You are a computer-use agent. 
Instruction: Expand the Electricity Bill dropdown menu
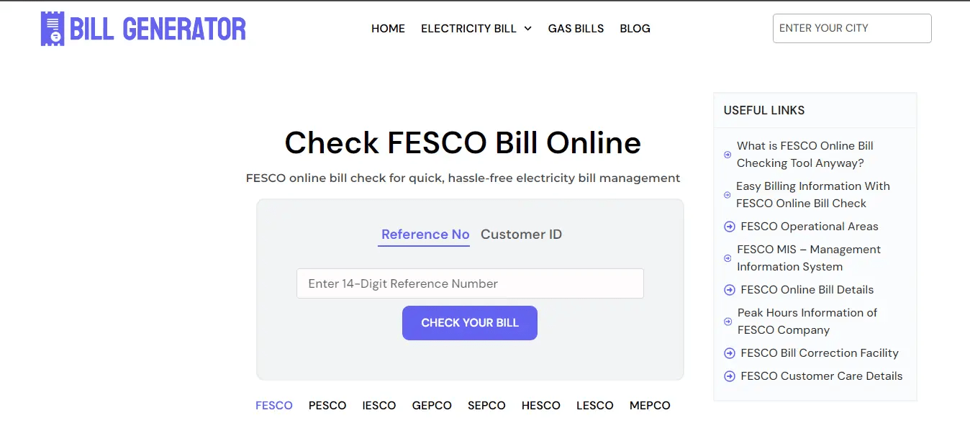476,28
